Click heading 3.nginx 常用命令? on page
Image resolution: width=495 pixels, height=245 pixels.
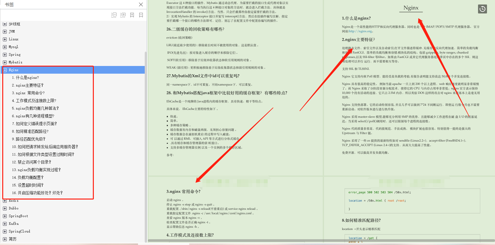click(x=183, y=192)
